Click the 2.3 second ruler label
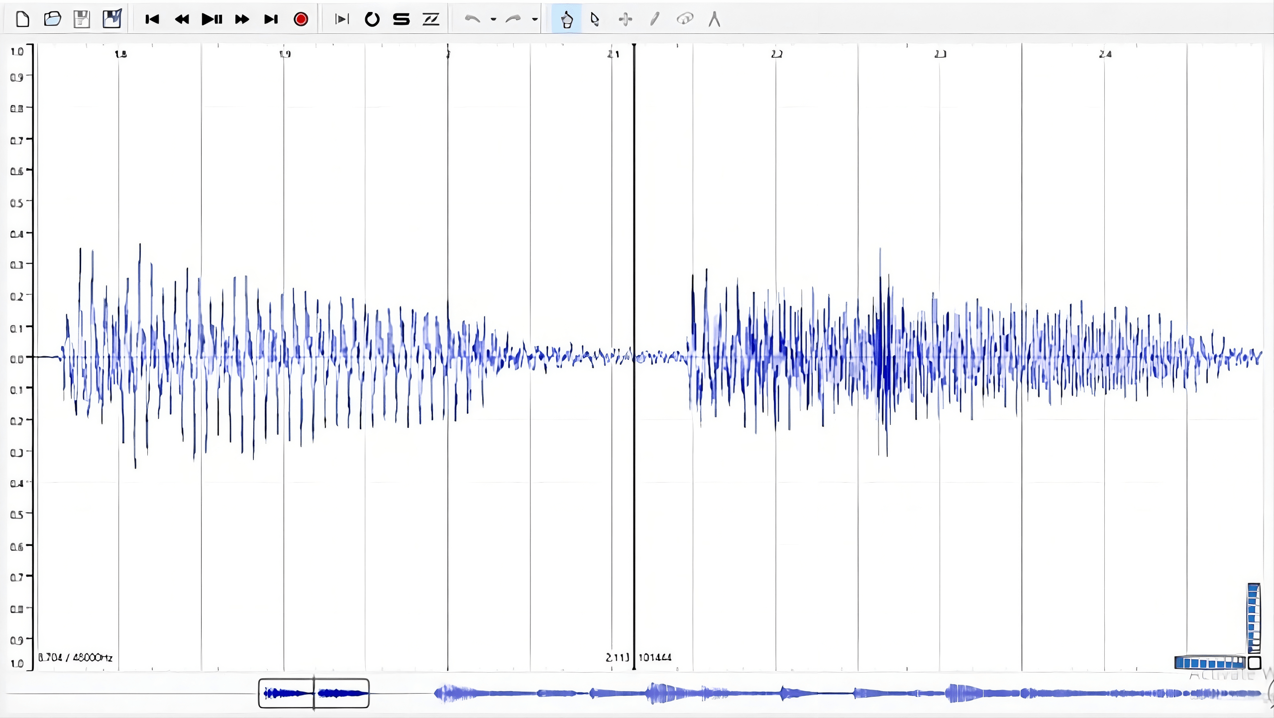The width and height of the screenshot is (1274, 718). click(x=941, y=54)
